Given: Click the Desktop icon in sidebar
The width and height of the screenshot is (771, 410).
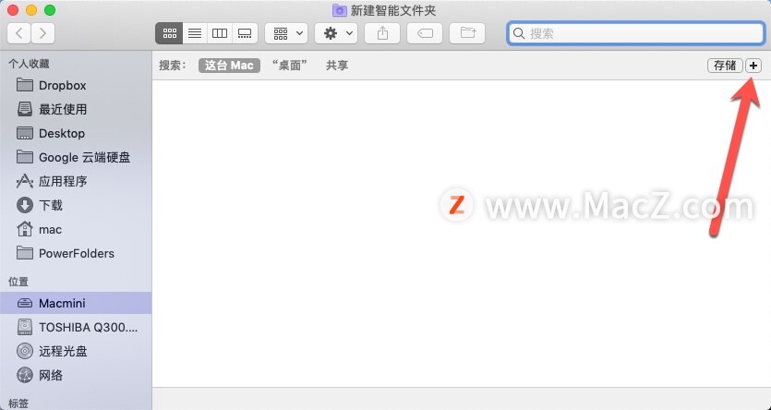Looking at the screenshot, I should tap(25, 133).
